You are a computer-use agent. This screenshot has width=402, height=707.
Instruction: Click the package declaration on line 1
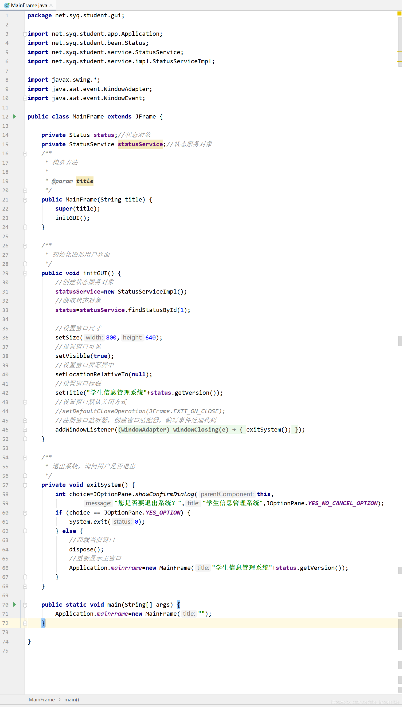pyautogui.click(x=76, y=15)
